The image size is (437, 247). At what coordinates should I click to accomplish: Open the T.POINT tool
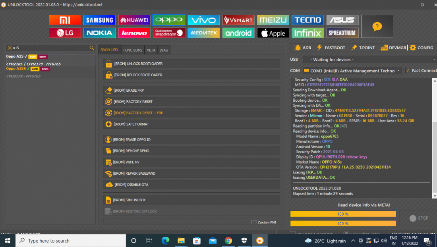click(x=363, y=48)
